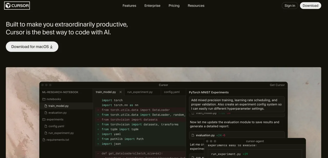Click the config.yaml file icon in sidebar
Image resolution: width=328 pixels, height=158 pixels.
[46, 126]
